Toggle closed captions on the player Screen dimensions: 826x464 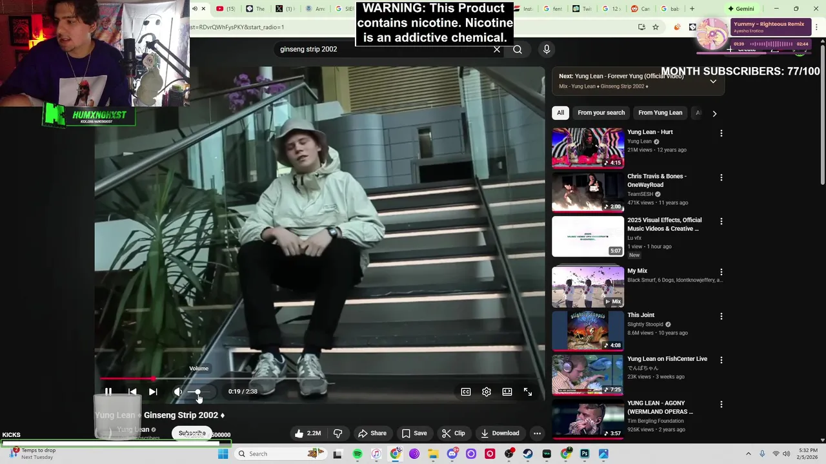coord(466,391)
